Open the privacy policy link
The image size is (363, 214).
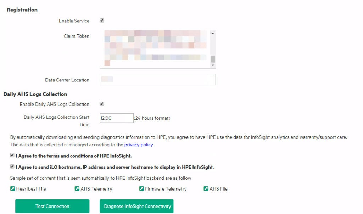[139, 145]
